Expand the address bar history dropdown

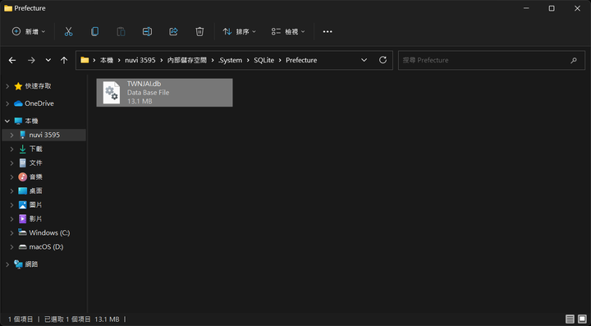364,60
